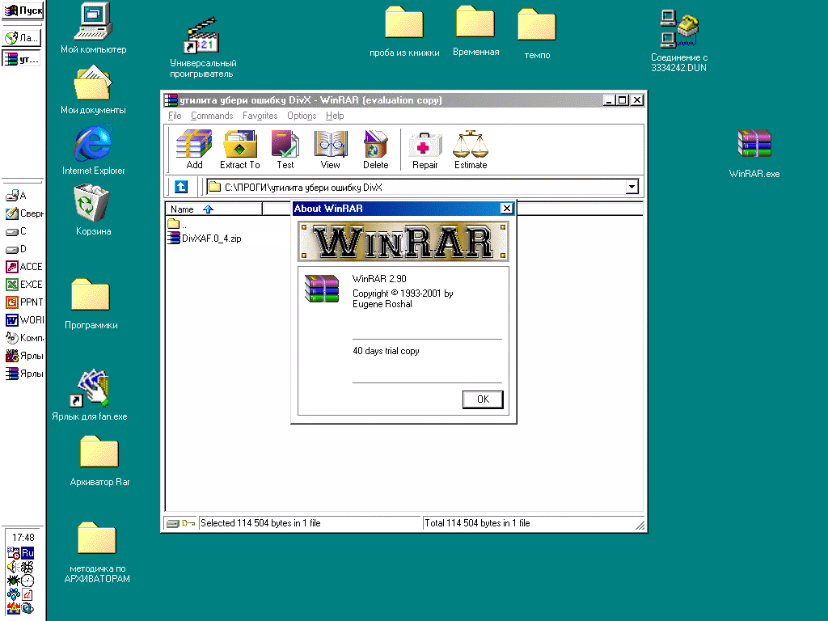This screenshot has width=828, height=621.
Task: Click 'Total 114 504 bytes in 1 file' status
Action: [x=477, y=523]
